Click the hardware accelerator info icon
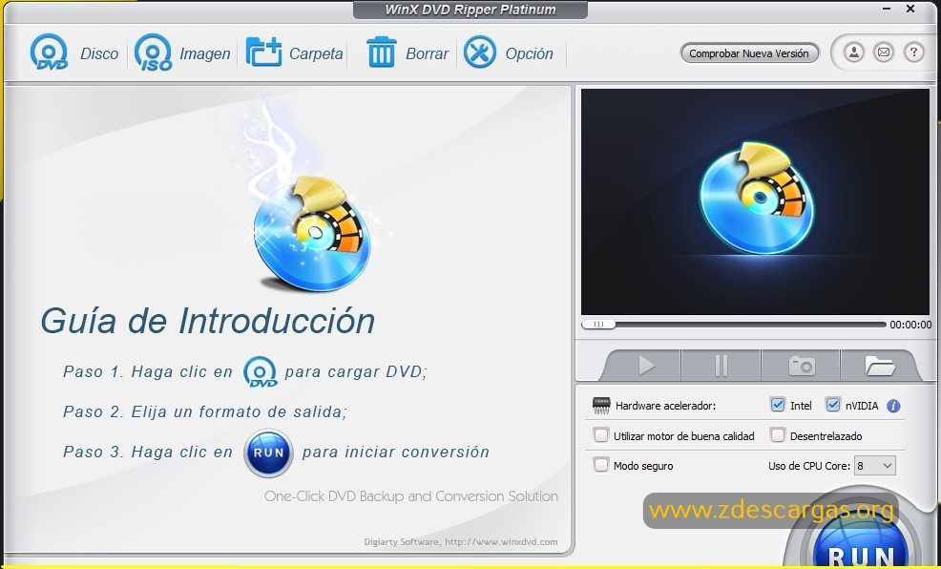The image size is (941, 569). coord(893,407)
